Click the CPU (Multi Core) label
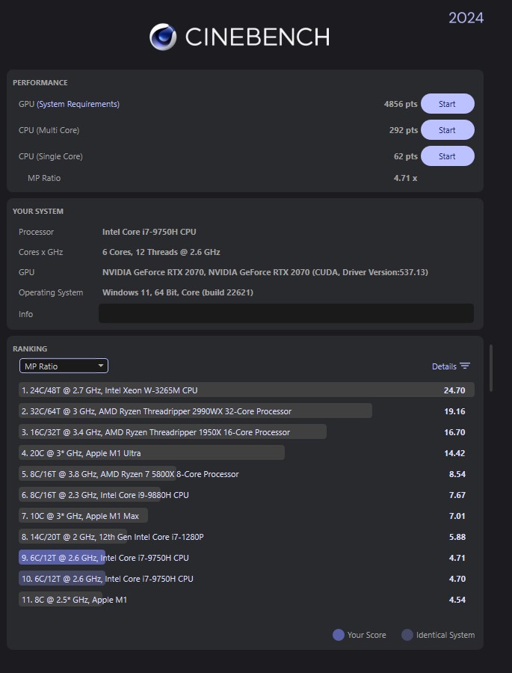 click(x=49, y=130)
